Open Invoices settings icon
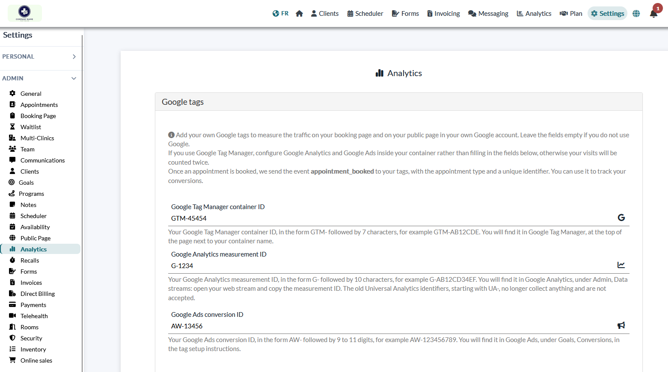Image resolution: width=668 pixels, height=372 pixels. tap(12, 282)
